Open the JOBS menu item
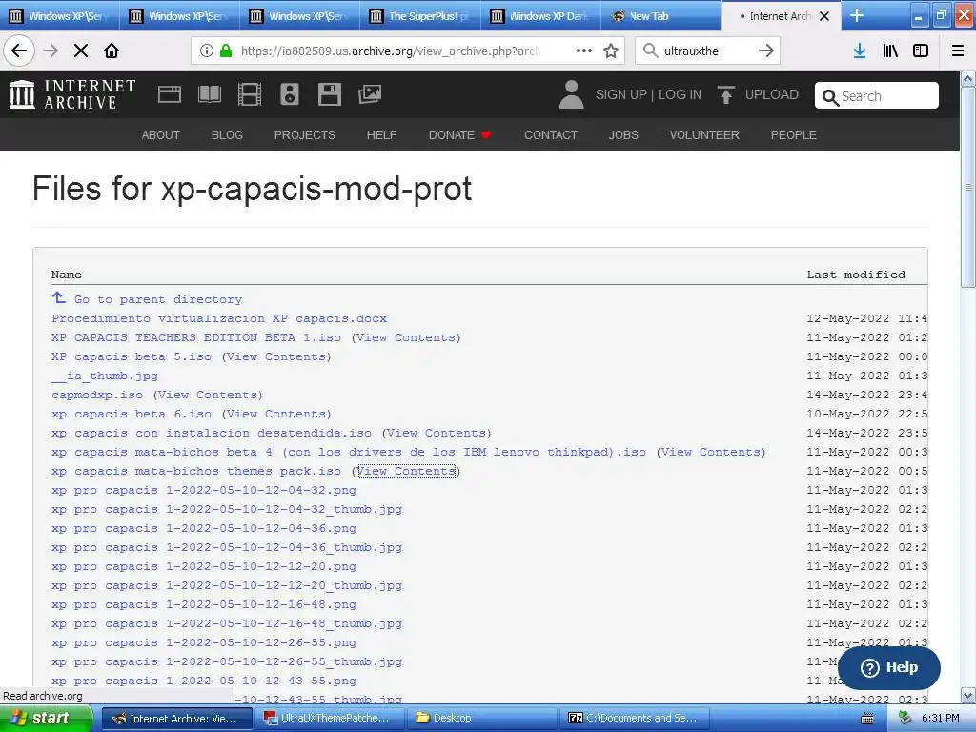 point(623,135)
